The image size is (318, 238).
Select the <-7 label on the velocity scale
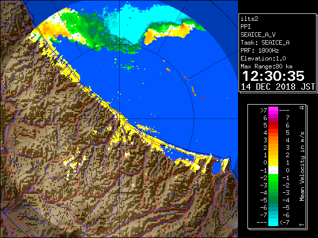coord(284,223)
